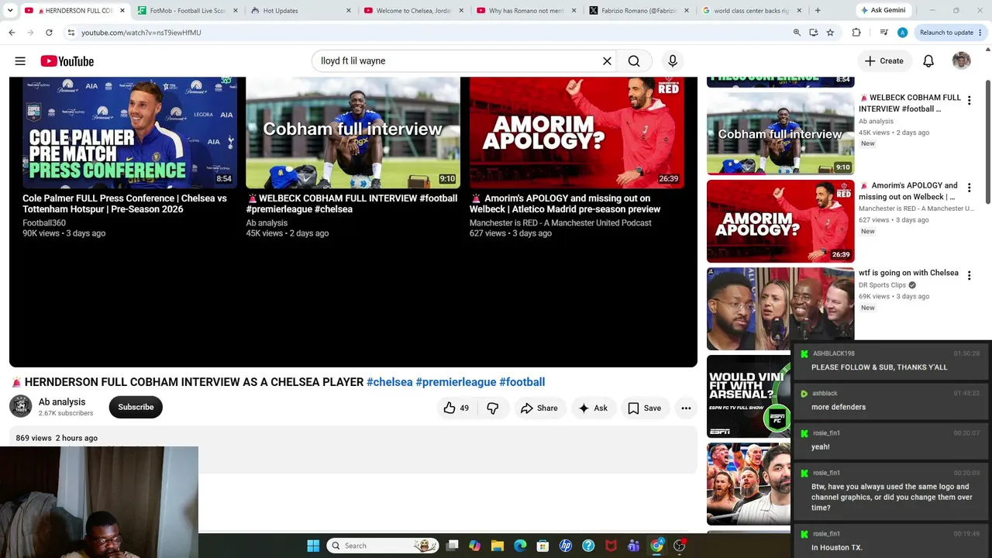
Task: Launch Microsoft Edge from taskbar
Action: coord(520,546)
